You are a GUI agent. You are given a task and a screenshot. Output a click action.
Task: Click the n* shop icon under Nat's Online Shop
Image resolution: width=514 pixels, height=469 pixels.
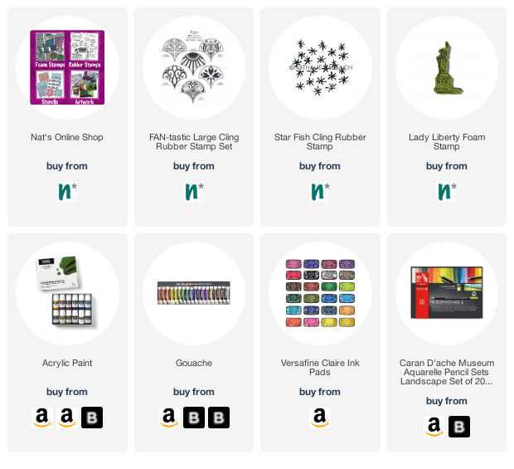67,192
